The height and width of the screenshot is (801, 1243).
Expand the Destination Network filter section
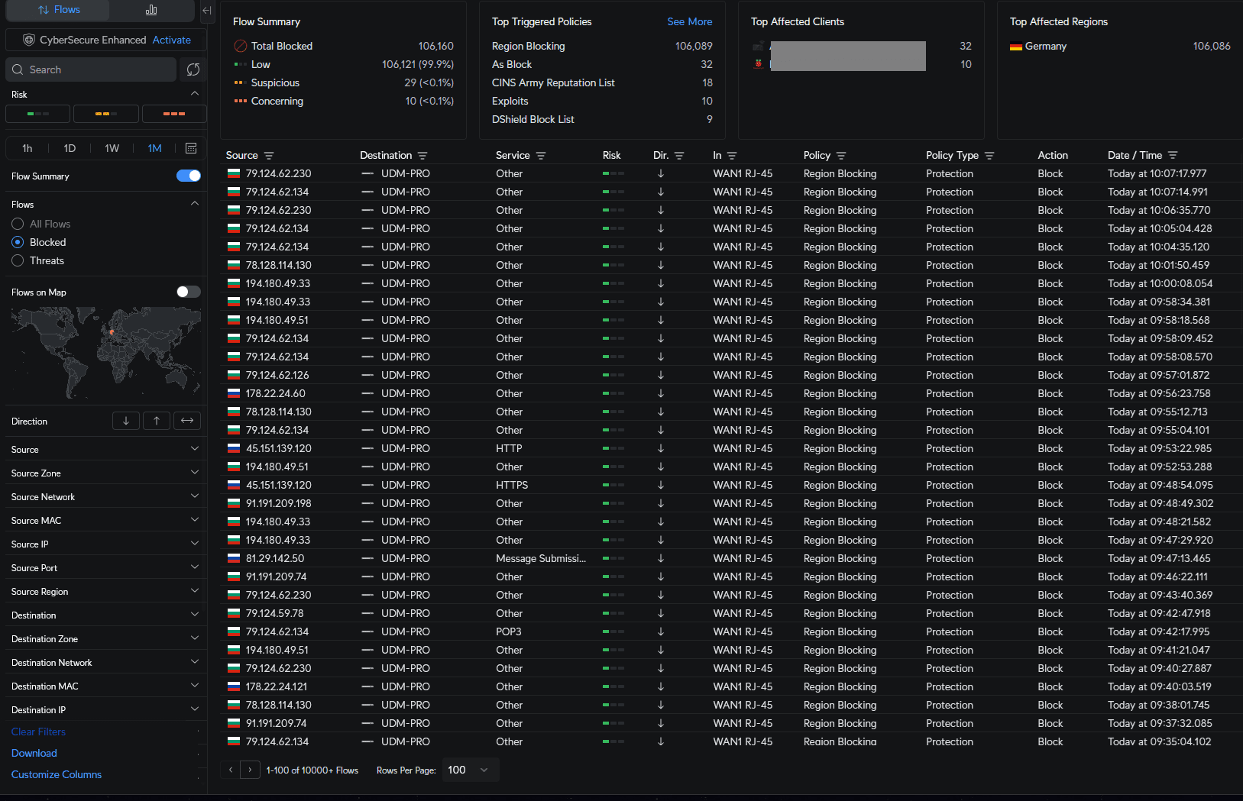click(x=105, y=663)
